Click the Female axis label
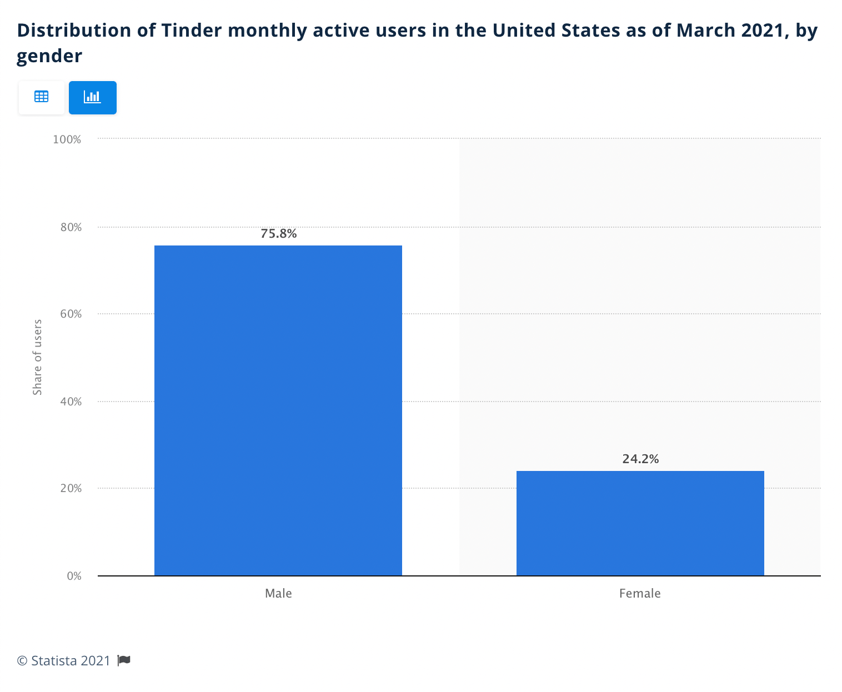Viewport: 842px width, 692px height. 640,593
